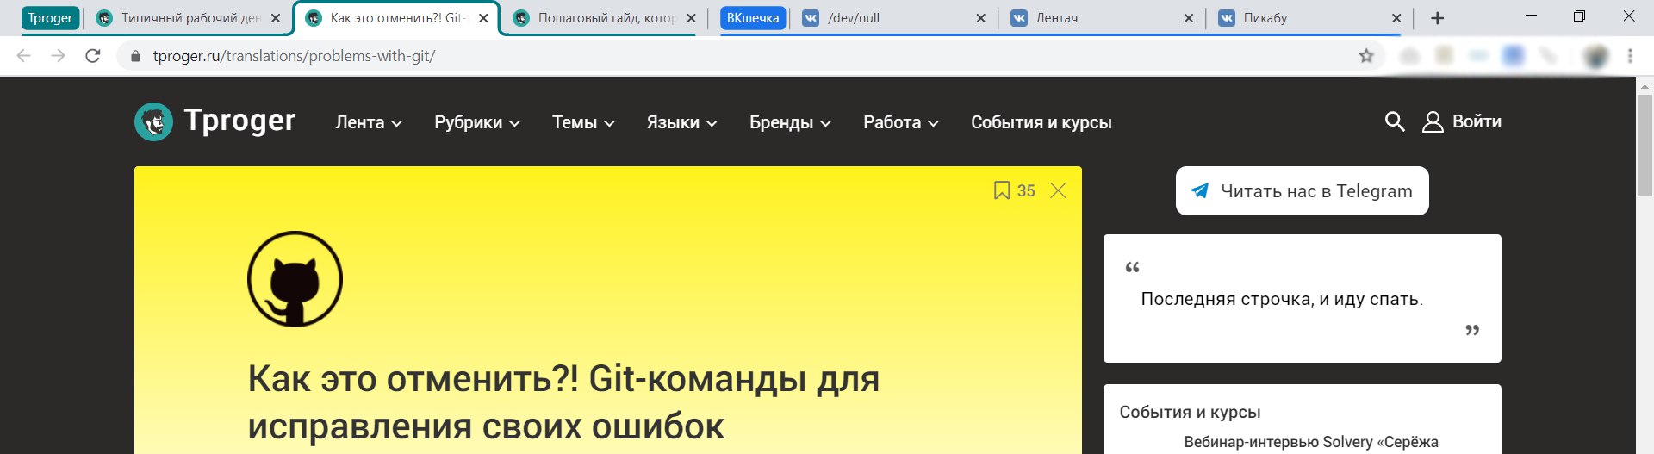Click the Tproger tab group label
The image size is (1654, 454).
pyautogui.click(x=50, y=18)
